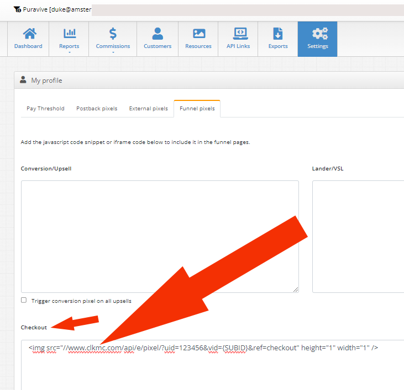This screenshot has height=390, width=404.
Task: Switch to the Pay Threshold tab
Action: [45, 109]
